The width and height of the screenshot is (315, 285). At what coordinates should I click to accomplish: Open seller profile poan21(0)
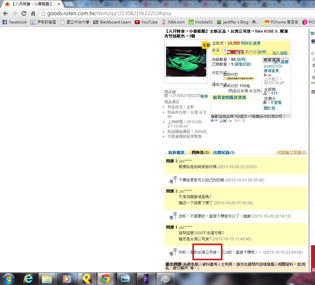click(x=273, y=66)
